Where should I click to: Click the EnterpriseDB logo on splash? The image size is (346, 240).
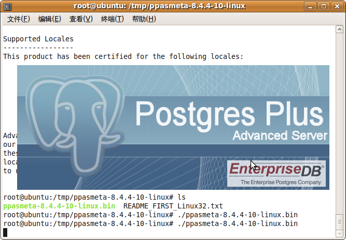[276, 174]
